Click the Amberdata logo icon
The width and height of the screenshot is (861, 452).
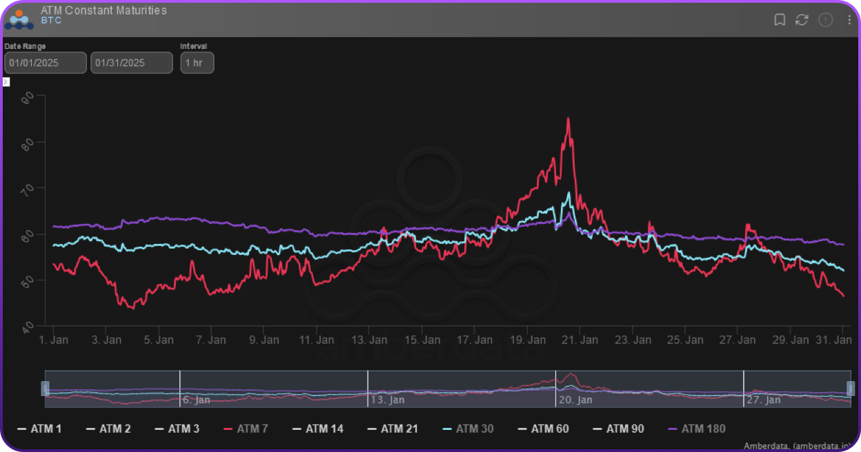coord(19,19)
